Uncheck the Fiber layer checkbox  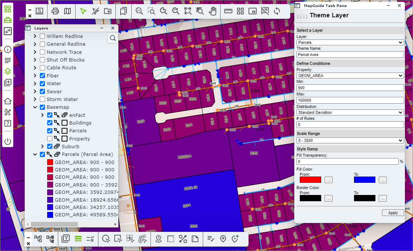(42, 76)
